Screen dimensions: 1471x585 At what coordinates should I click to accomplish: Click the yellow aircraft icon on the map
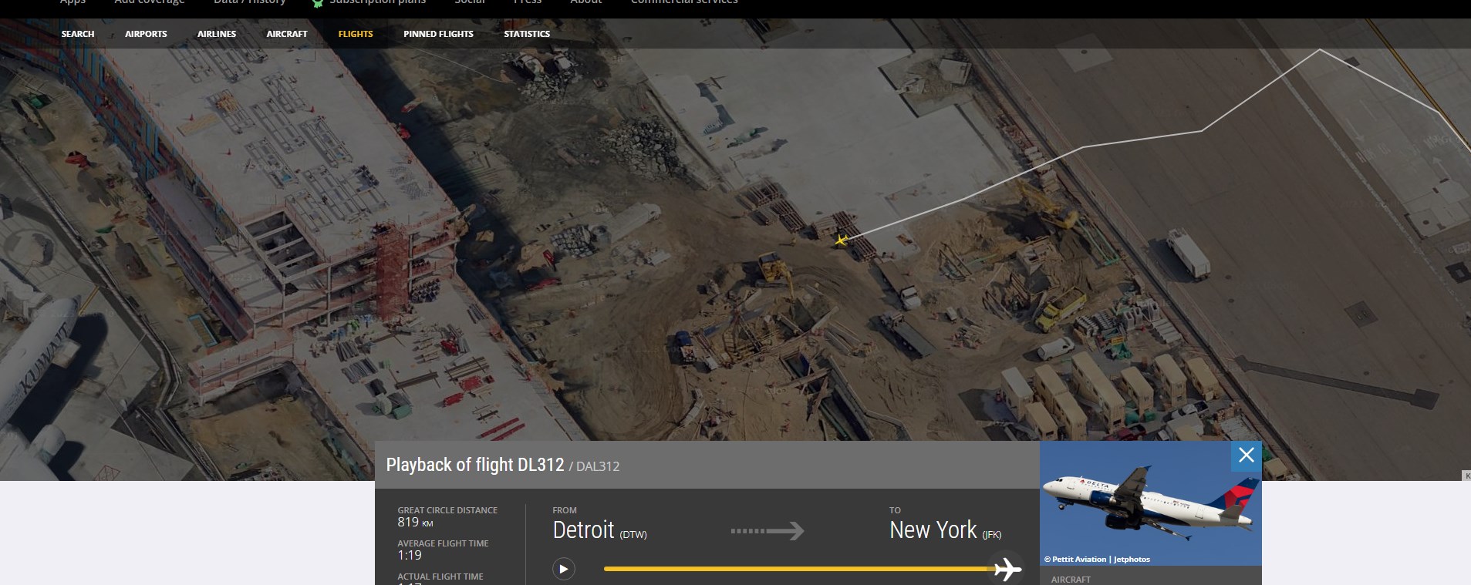pos(841,240)
